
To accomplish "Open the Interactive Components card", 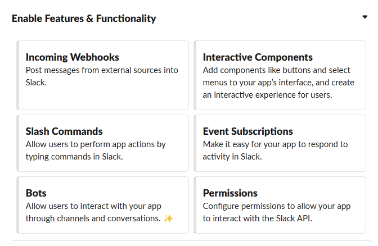I will [x=280, y=75].
